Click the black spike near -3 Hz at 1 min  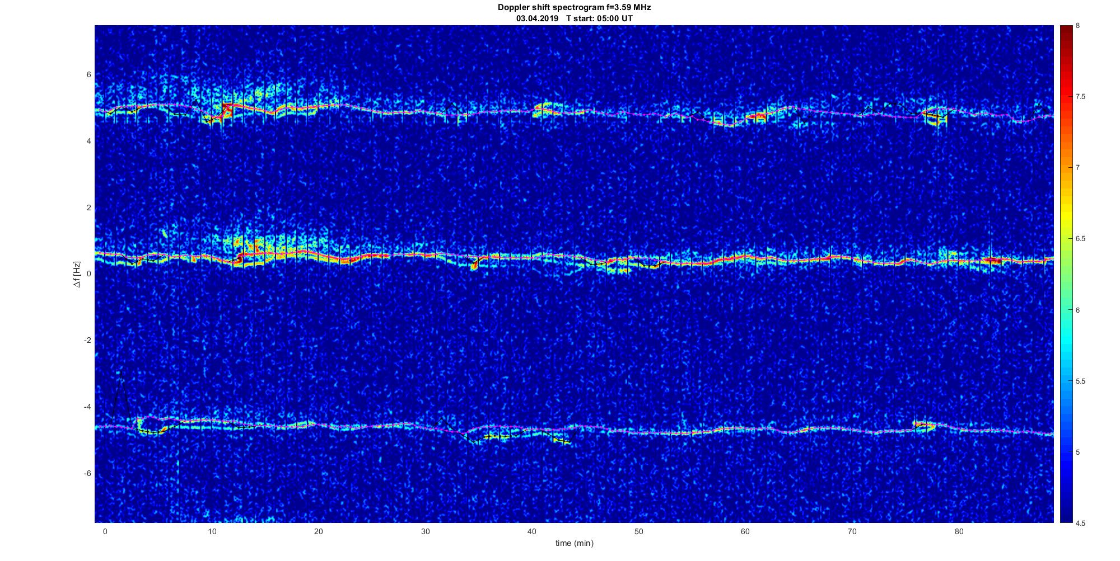(x=120, y=397)
